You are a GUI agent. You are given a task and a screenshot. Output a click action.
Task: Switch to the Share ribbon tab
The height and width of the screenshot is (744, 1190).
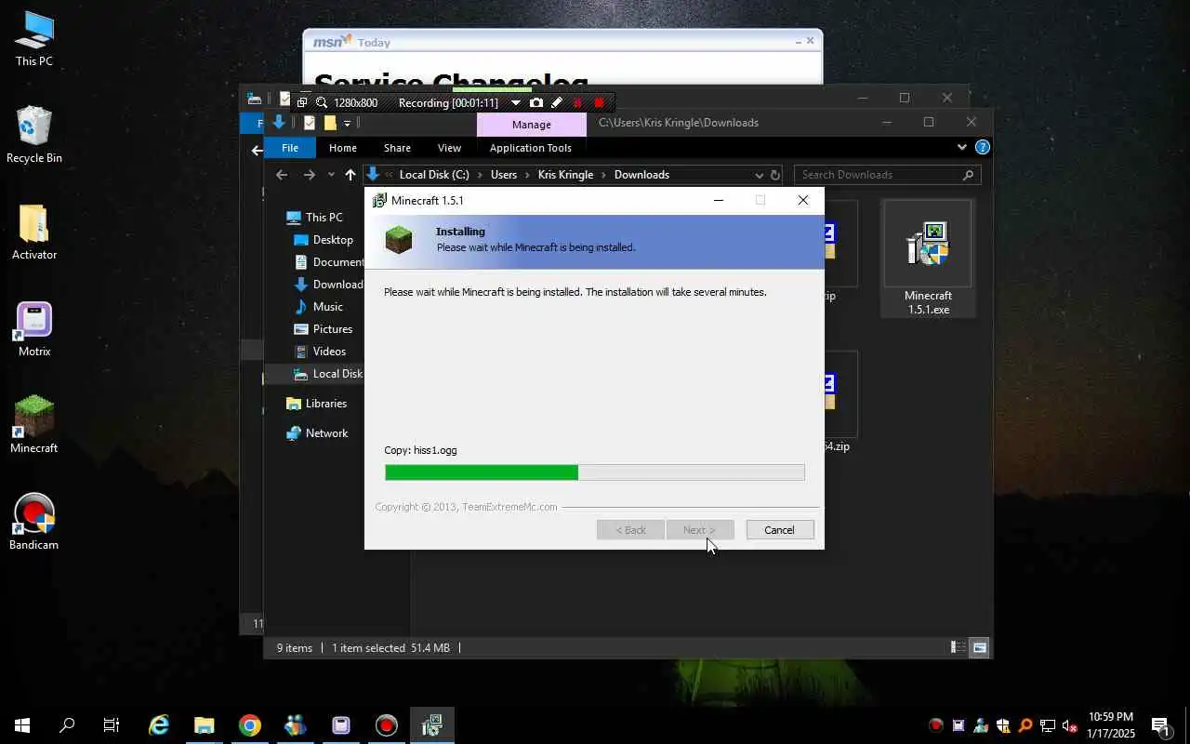[x=397, y=148]
